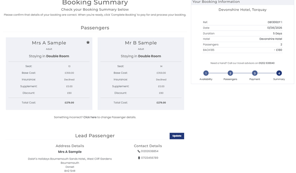Select postcode BH2 5HR
The height and width of the screenshot is (173, 296).
coord(70,171)
